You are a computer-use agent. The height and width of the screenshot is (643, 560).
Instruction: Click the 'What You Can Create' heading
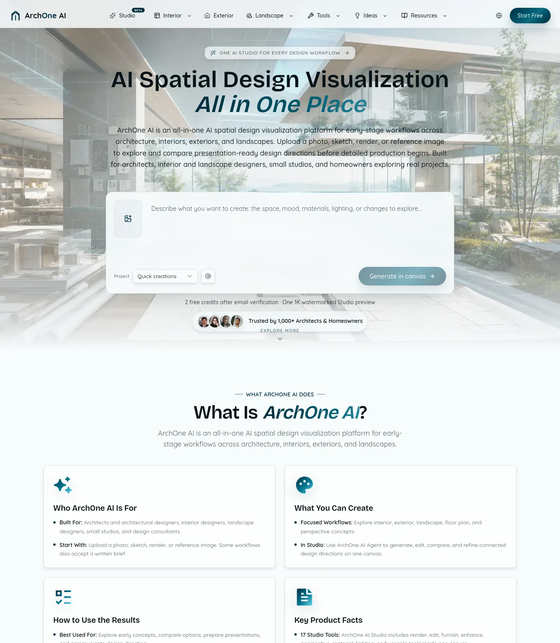point(334,508)
